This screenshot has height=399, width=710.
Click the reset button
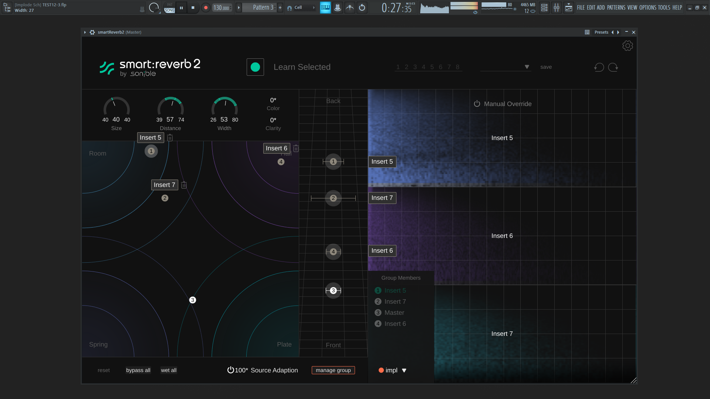click(x=104, y=370)
